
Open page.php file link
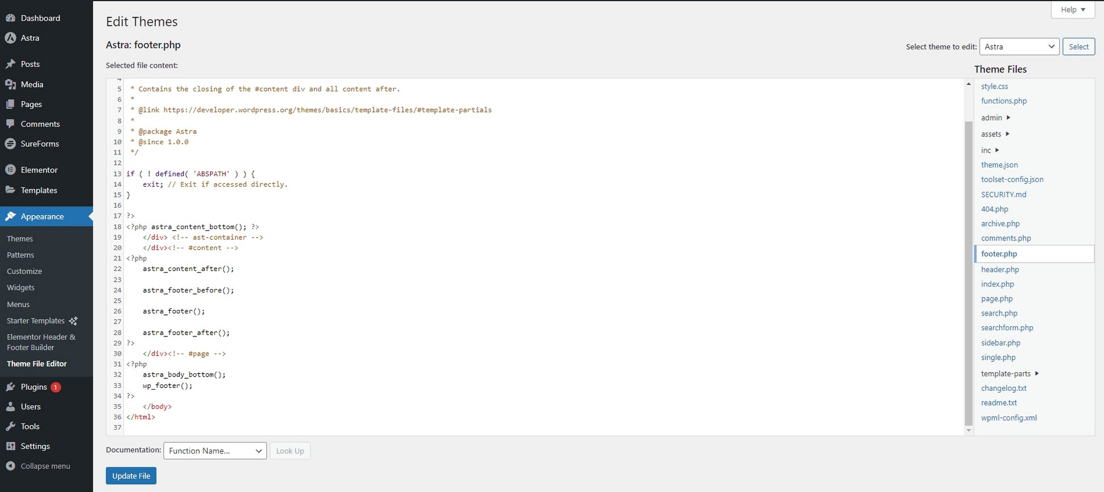(x=997, y=299)
